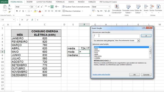Select MODO in function list

97,51
